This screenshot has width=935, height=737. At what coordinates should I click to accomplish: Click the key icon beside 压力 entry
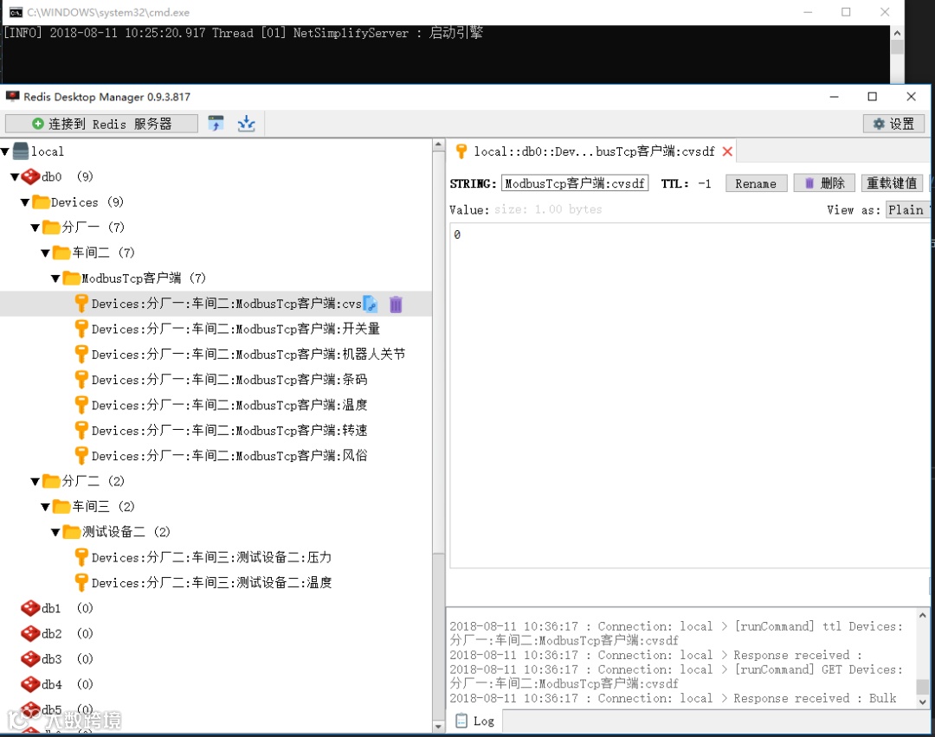(x=81, y=557)
